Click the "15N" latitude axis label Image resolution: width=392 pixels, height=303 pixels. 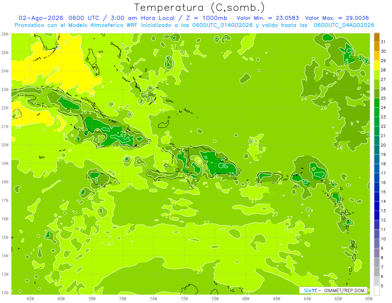[5, 237]
